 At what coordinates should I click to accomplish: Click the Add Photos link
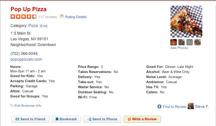click(x=179, y=48)
